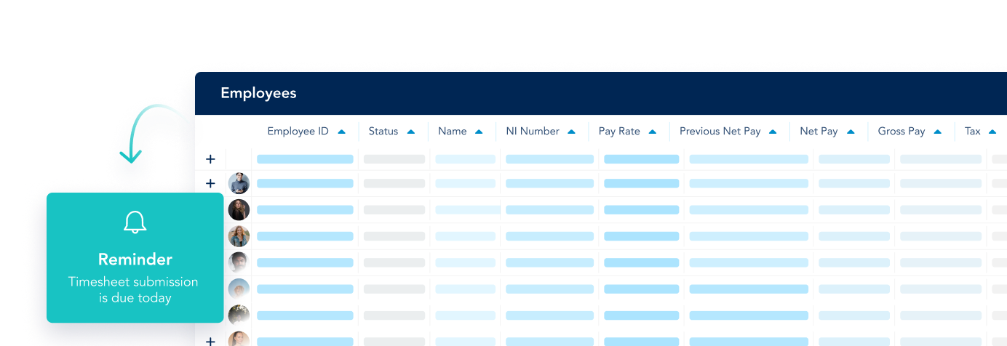1007x346 pixels.
Task: Select the avatar of the dark-haired woman on black background
Action: 239,210
